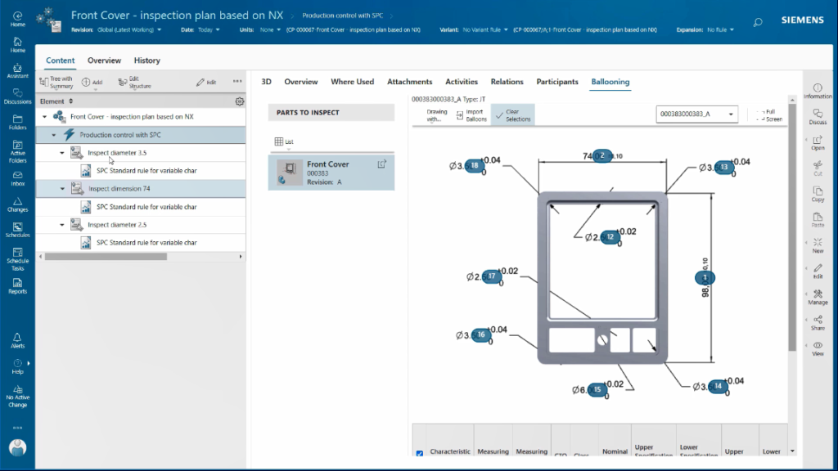Open the Variant rule dropdown
Image resolution: width=838 pixels, height=471 pixels.
tap(485, 30)
